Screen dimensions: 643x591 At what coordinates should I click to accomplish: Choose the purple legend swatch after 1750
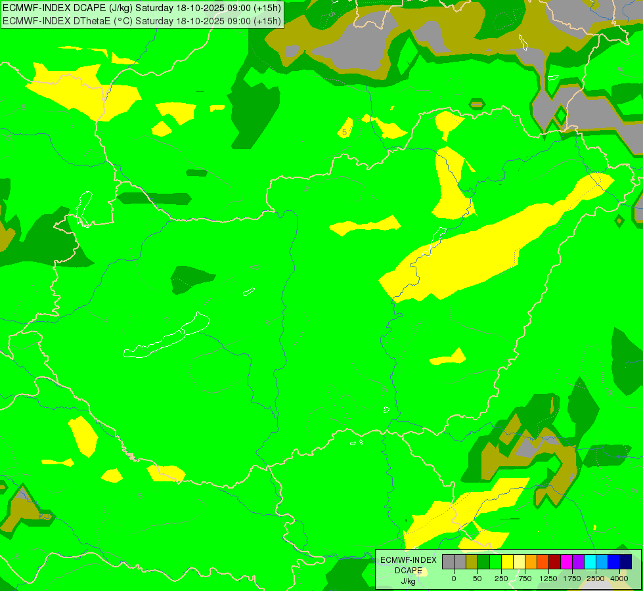coord(578,562)
